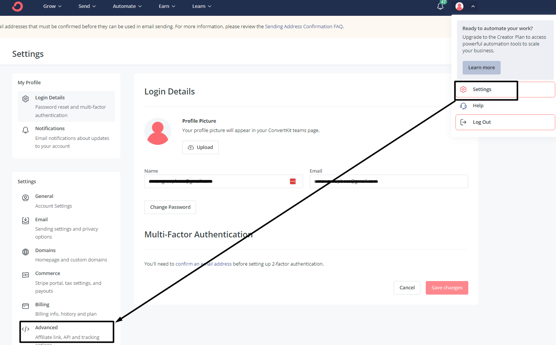Click the Help headset icon
The image size is (556, 345).
coord(463,106)
